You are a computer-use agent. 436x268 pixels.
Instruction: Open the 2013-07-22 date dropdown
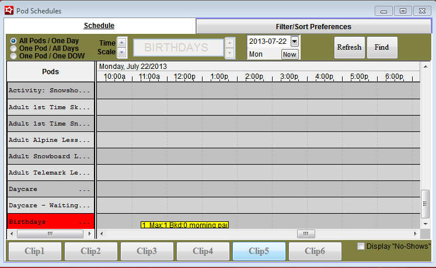click(x=295, y=41)
